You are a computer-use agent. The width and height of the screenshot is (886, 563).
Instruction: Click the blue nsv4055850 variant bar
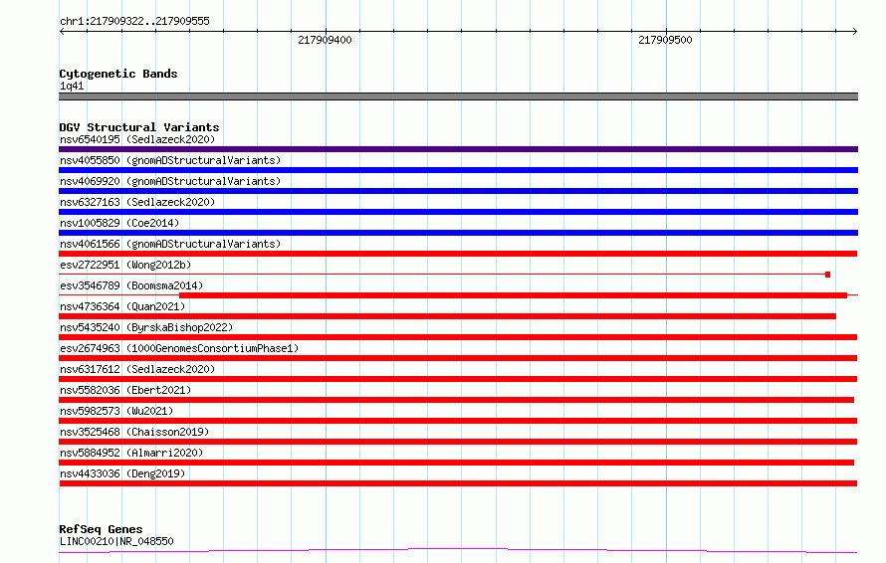tap(458, 170)
